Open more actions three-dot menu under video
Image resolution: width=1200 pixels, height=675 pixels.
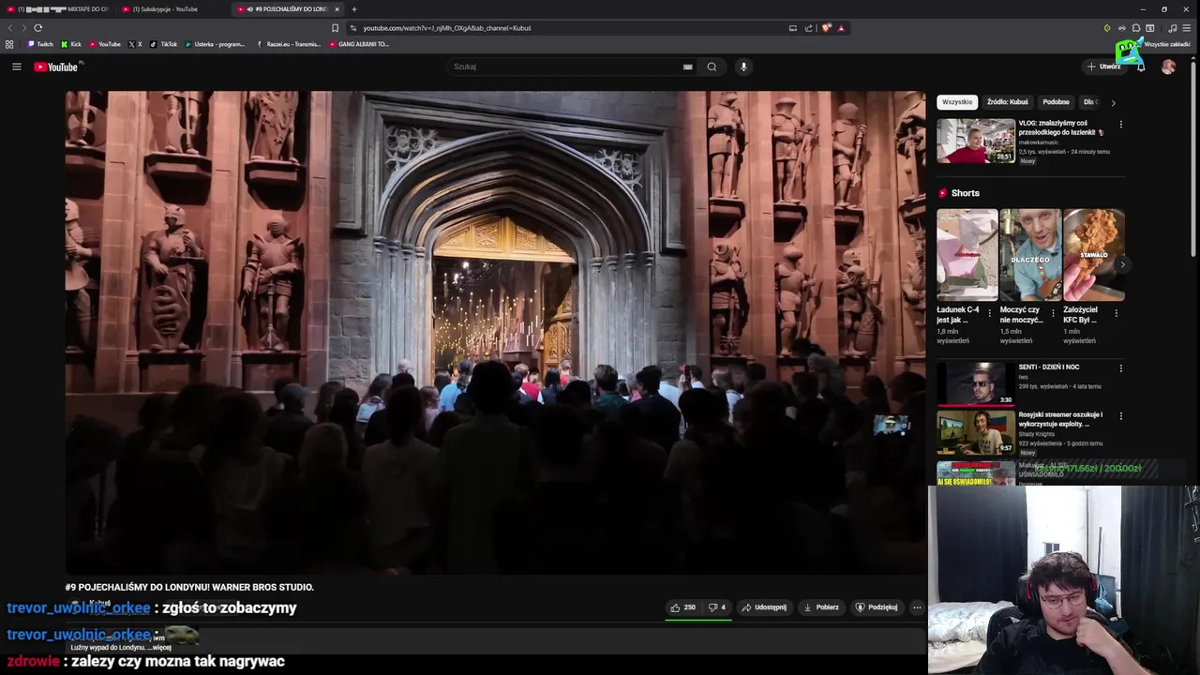coord(917,607)
